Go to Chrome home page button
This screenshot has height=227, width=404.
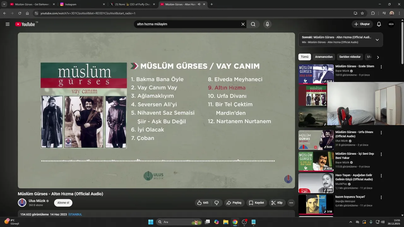27,13
